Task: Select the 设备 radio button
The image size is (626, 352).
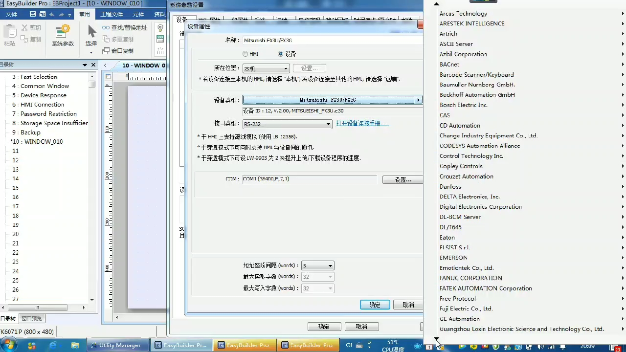Action: pyautogui.click(x=280, y=54)
